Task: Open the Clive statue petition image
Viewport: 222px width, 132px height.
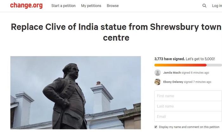Action: 75,93
